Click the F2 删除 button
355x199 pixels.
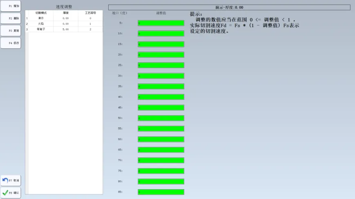tap(11, 18)
